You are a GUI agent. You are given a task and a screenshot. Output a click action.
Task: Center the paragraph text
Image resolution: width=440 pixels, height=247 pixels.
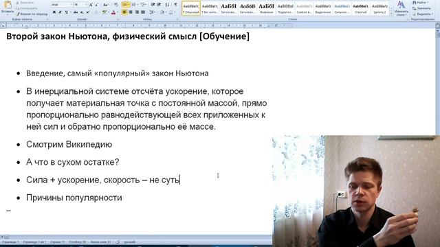pyautogui.click(x=131, y=12)
